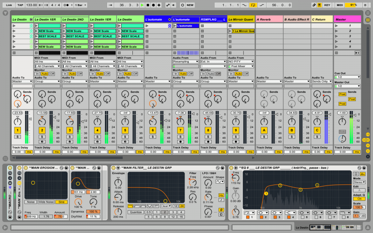Viewport: 373px width, 233px height.
Task: Toggle the EQ Eight Adaptive Q On button
Action: click(359, 199)
